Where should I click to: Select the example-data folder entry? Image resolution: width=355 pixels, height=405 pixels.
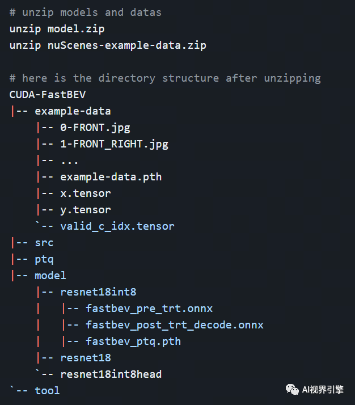(73, 111)
